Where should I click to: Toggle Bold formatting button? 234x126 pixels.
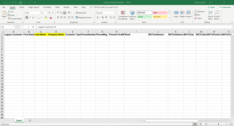coord(27,17)
